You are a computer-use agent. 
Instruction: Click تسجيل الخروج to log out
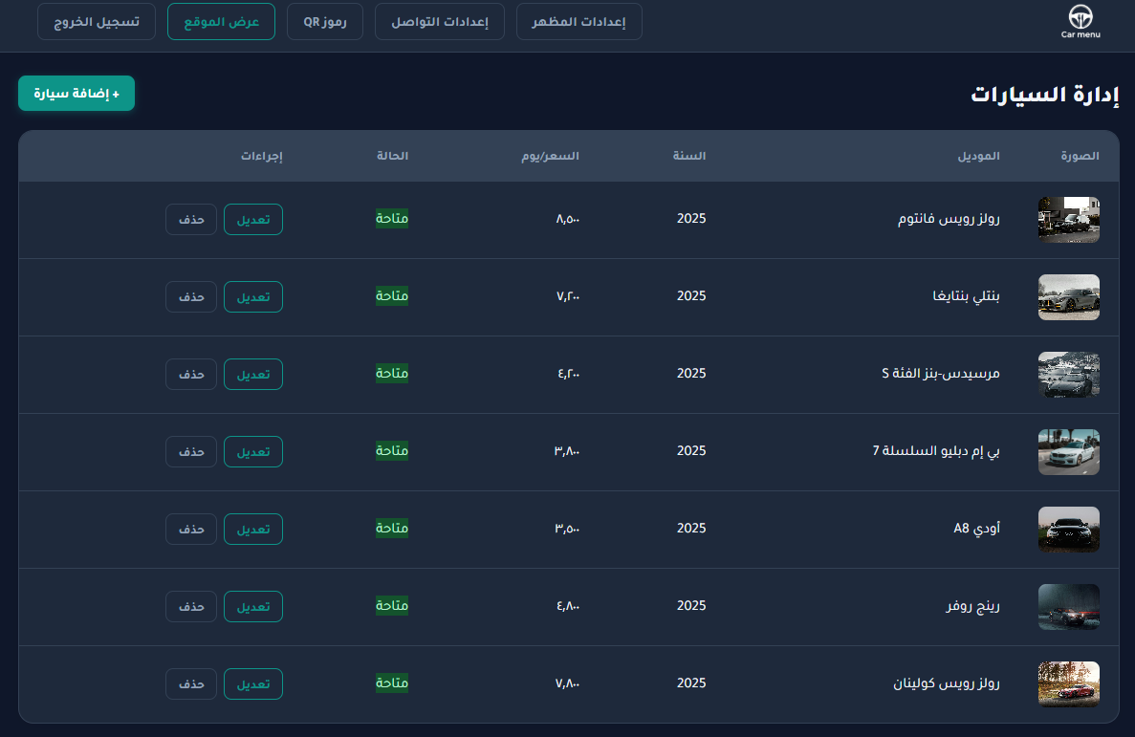[x=96, y=20]
